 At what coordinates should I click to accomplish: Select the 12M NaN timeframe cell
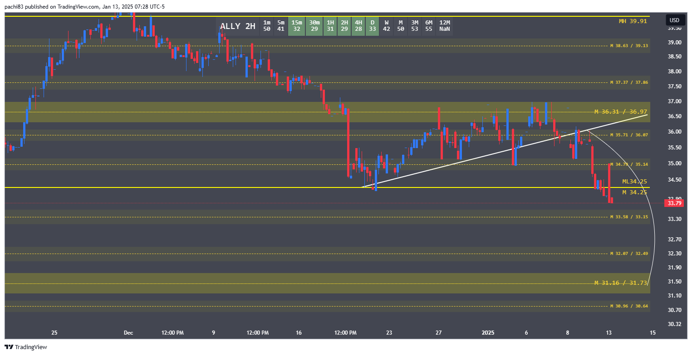tap(444, 26)
